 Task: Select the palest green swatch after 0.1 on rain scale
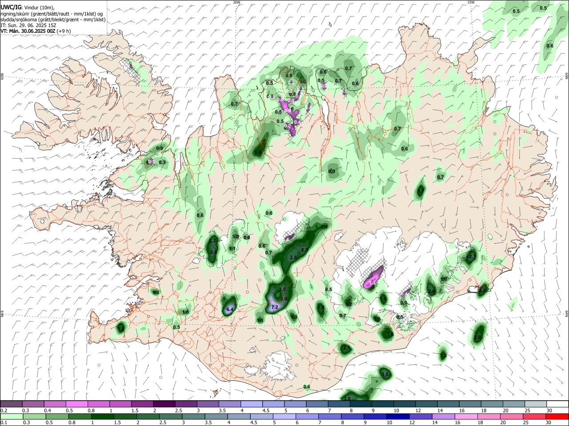click(11, 416)
